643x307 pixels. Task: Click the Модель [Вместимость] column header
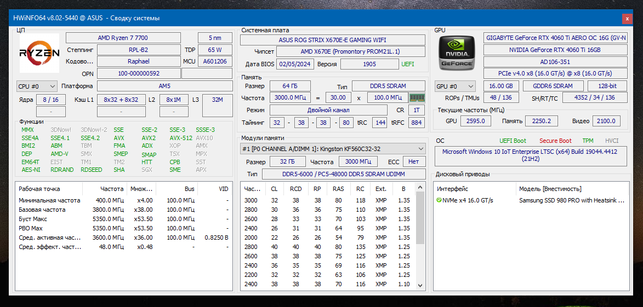(572, 189)
